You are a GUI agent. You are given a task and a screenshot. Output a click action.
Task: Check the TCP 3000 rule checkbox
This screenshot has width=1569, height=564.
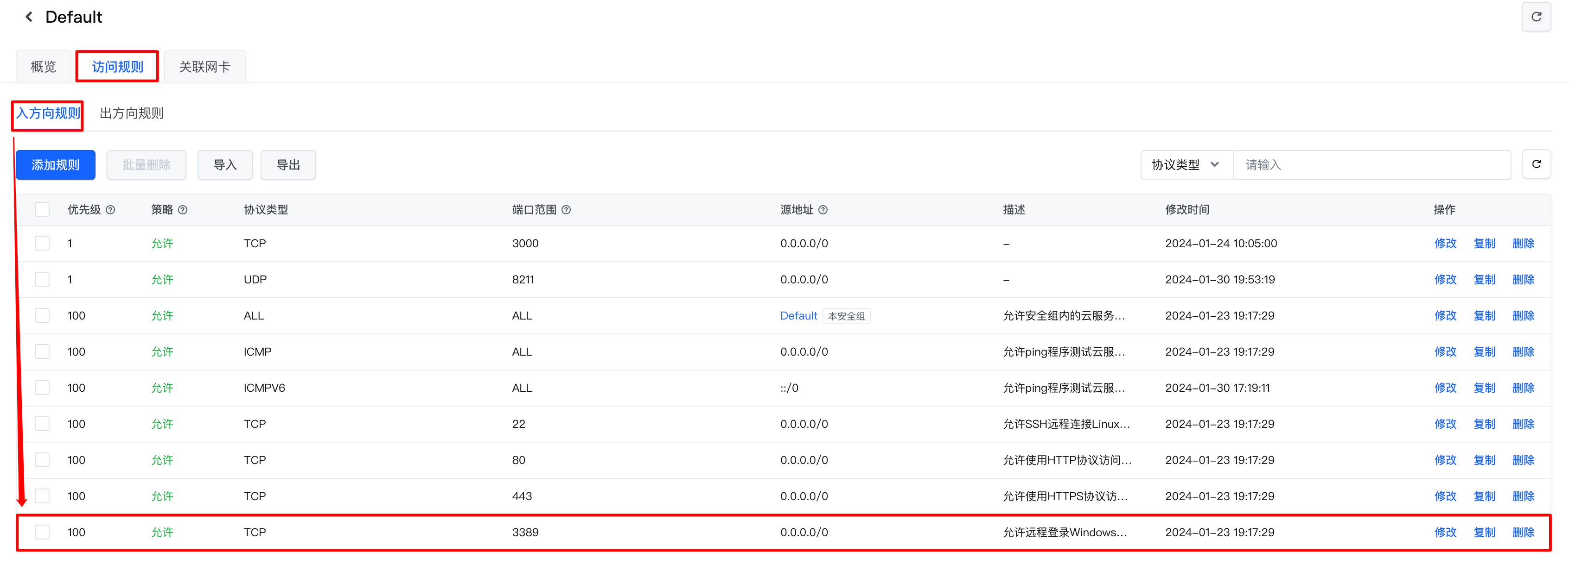(42, 244)
